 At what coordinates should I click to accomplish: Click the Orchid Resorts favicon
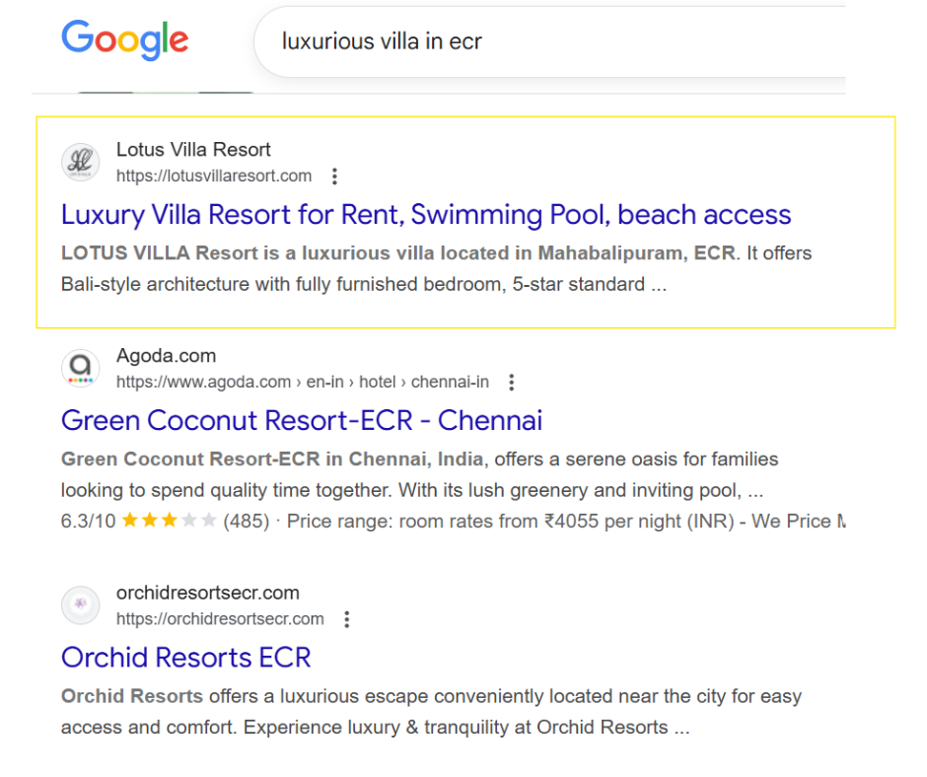click(80, 605)
